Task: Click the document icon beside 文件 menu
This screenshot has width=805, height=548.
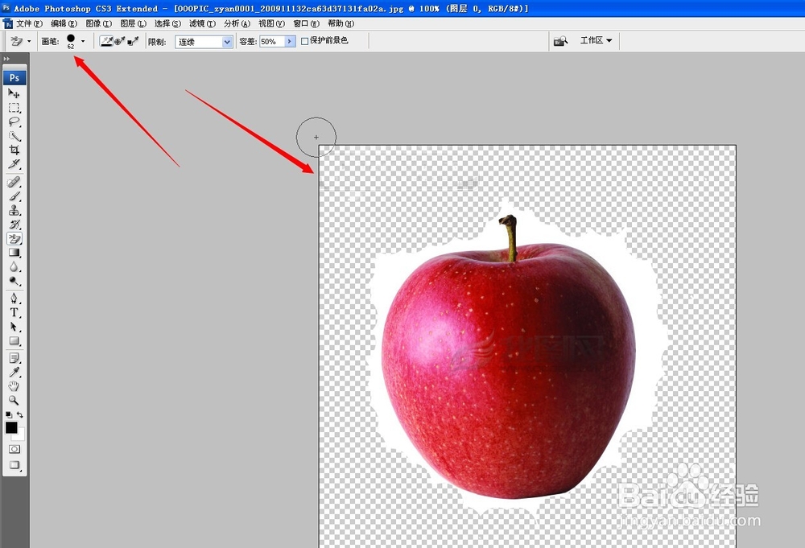Action: click(x=8, y=23)
